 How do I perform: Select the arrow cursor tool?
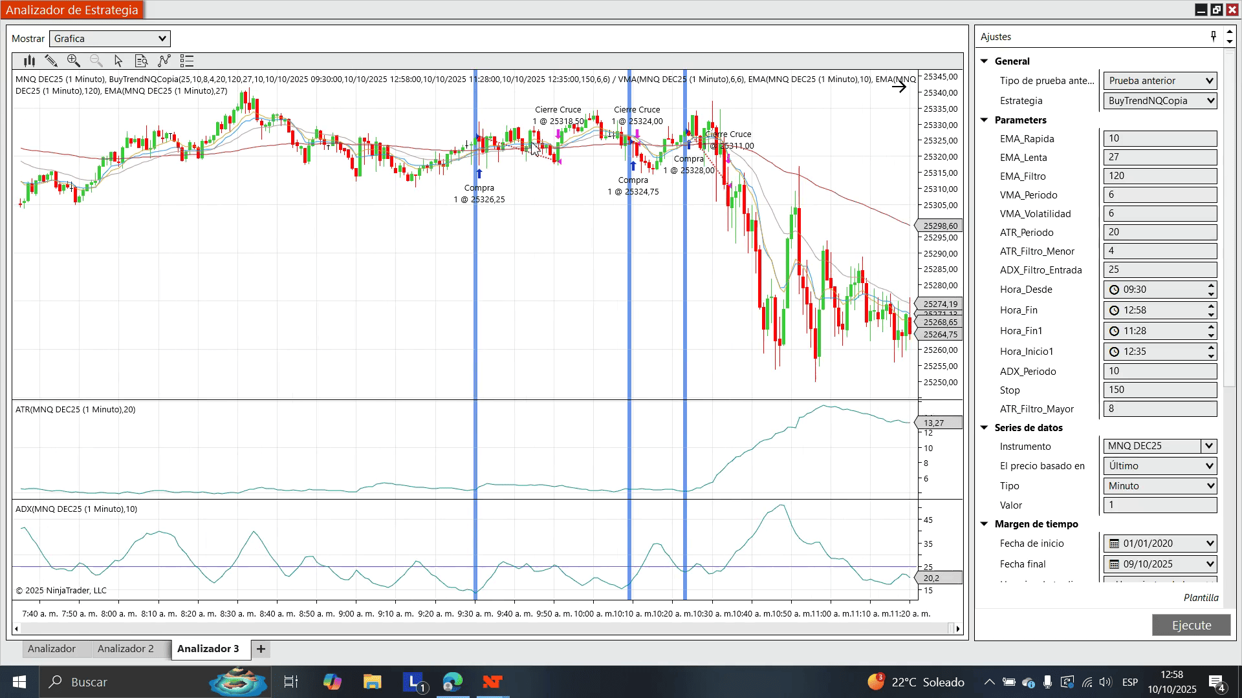pos(118,61)
